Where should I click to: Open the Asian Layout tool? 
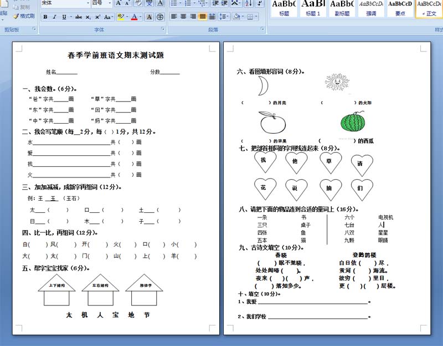coord(235,3)
